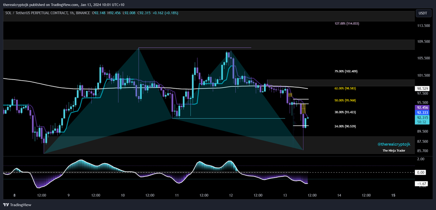Click the 24.00% (90.539) fib label

[x=345, y=126]
